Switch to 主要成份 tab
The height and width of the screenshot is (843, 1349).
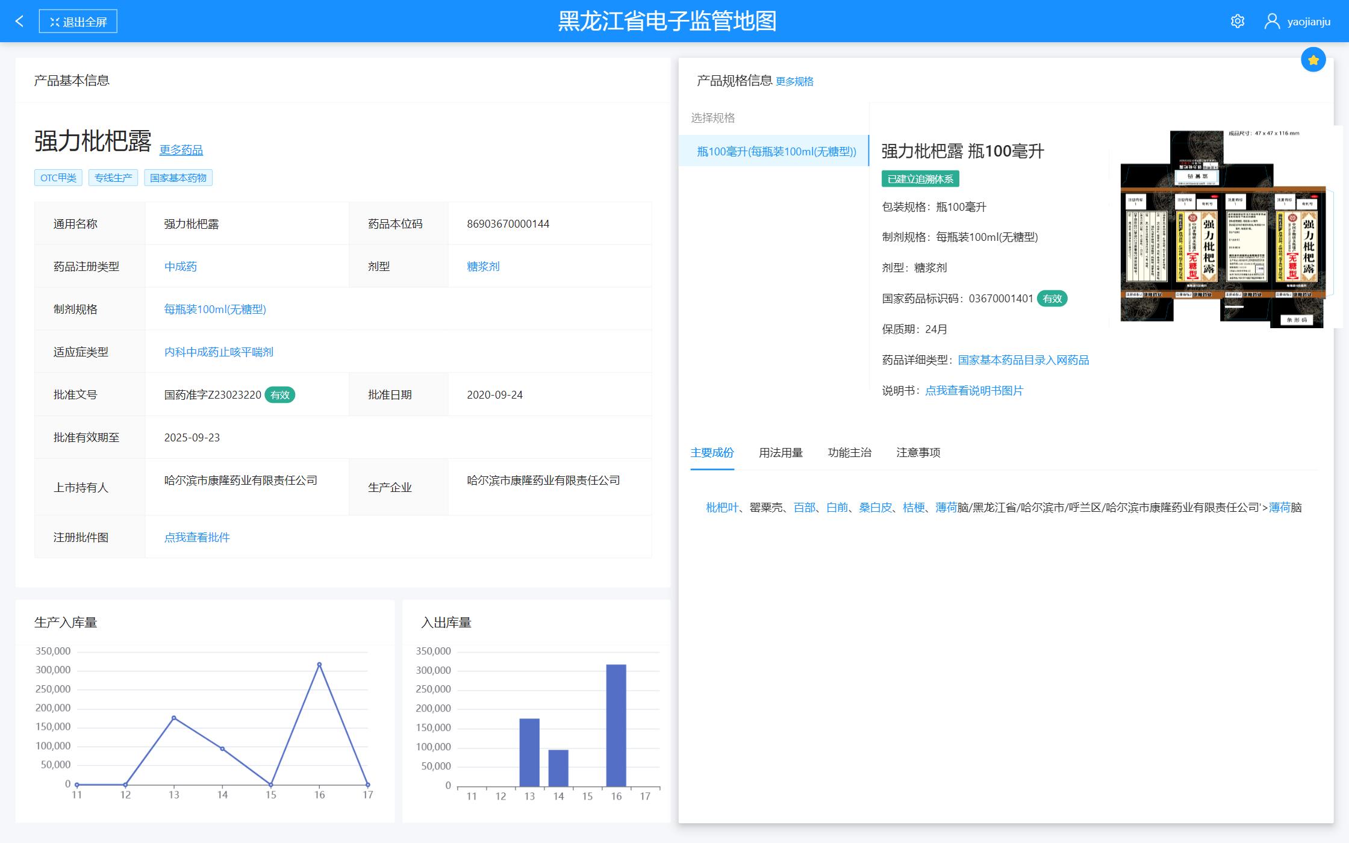[712, 453]
